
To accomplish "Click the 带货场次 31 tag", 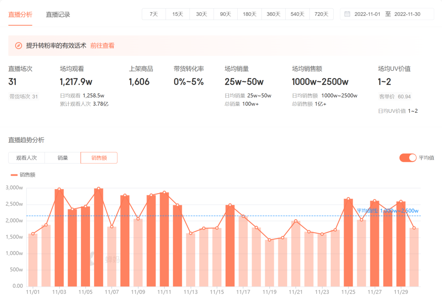I will tap(24, 97).
